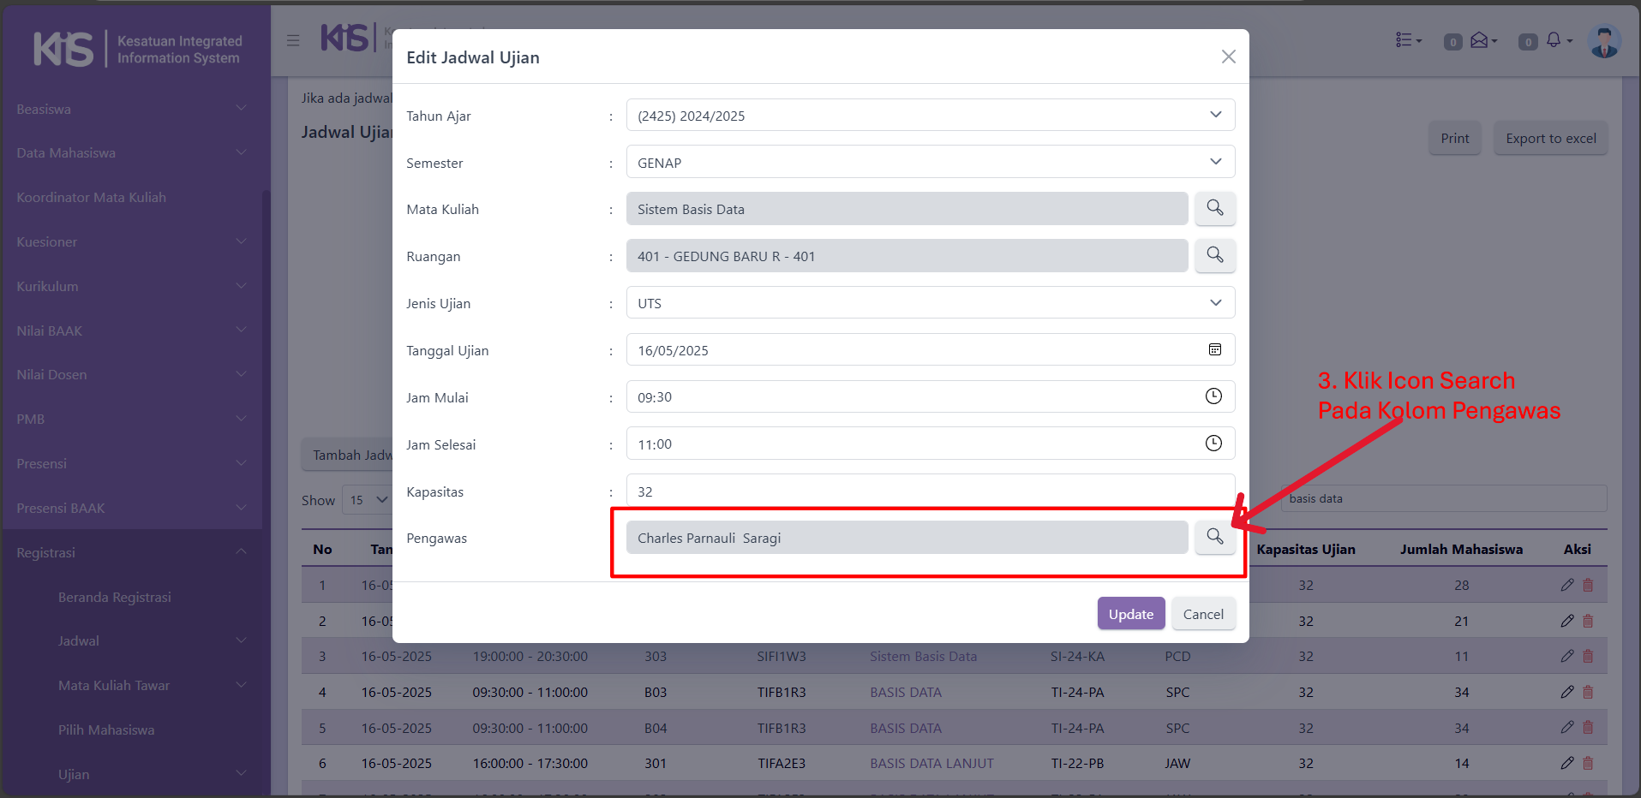This screenshot has height=798, width=1641.
Task: Open calendar picker in Tanggal Ujian field
Action: click(x=1214, y=349)
